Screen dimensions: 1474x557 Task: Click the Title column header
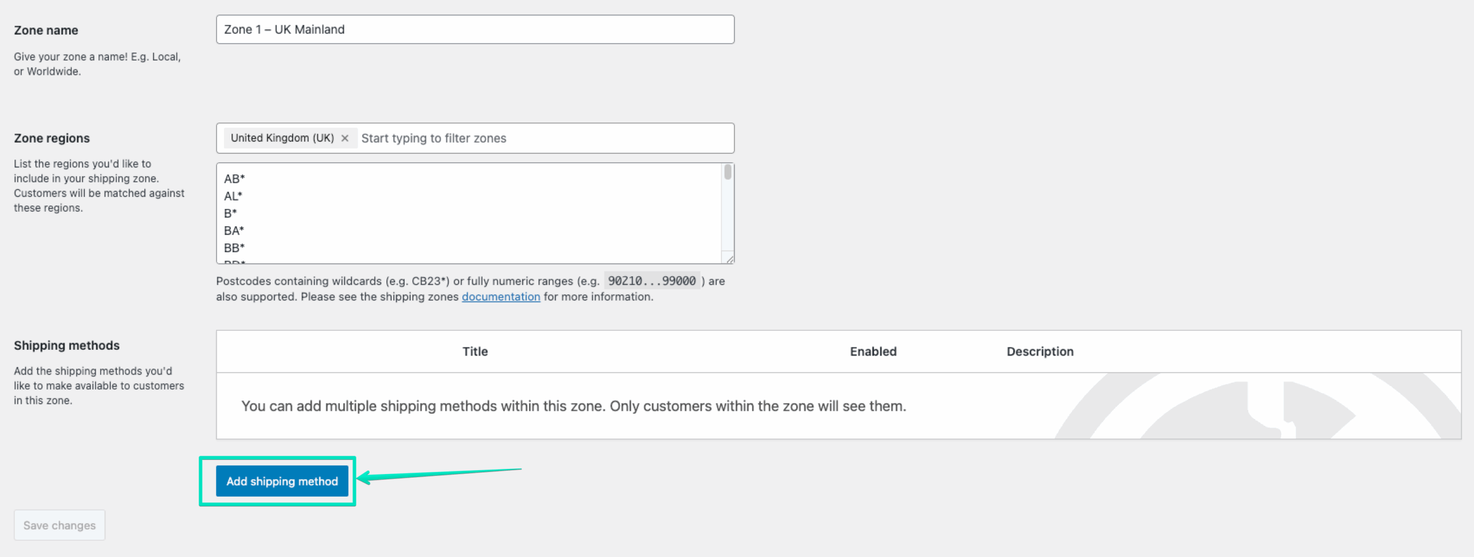474,352
